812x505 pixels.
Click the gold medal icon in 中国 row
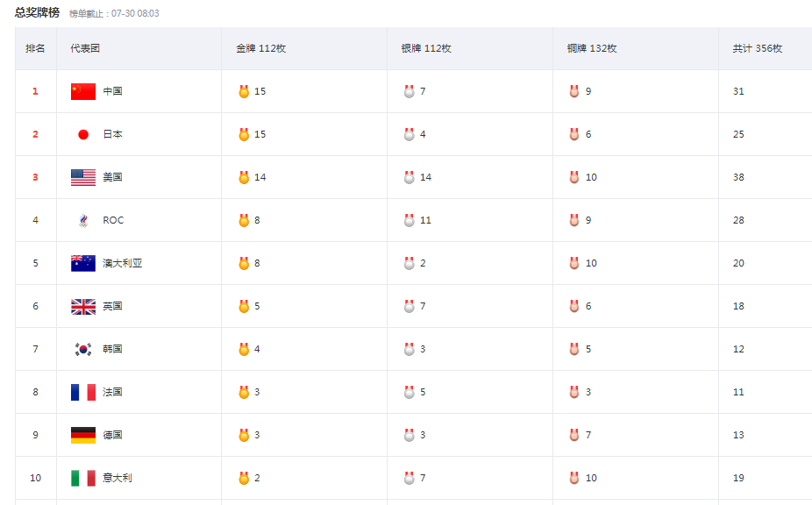pos(244,92)
